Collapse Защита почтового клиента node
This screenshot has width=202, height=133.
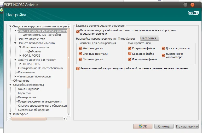(x=15, y=43)
